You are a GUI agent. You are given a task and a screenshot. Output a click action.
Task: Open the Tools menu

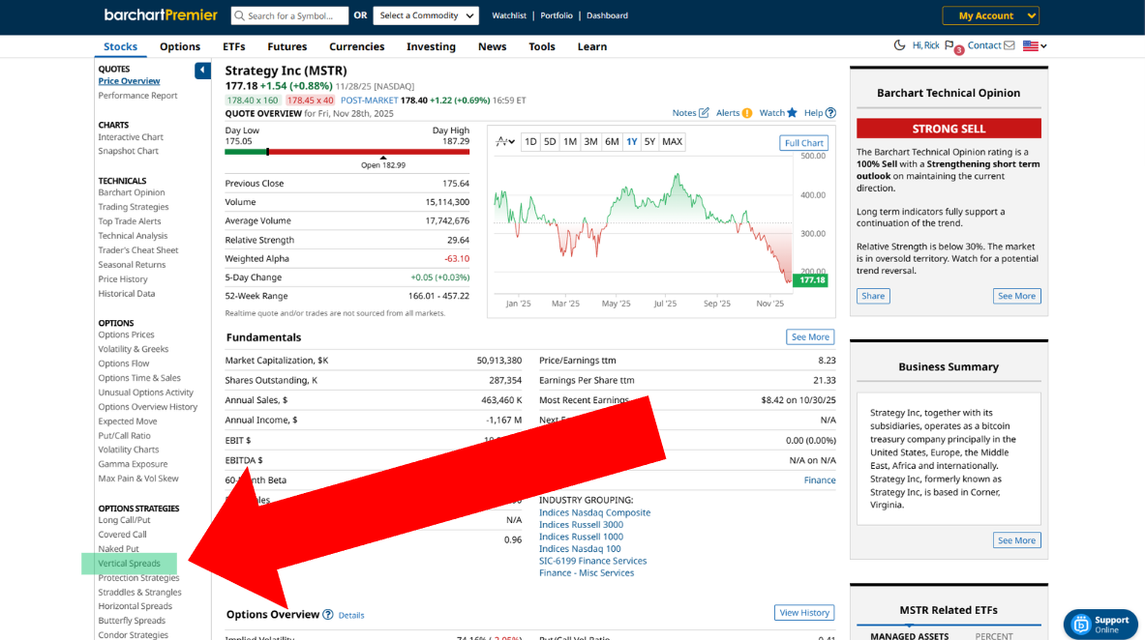(542, 46)
